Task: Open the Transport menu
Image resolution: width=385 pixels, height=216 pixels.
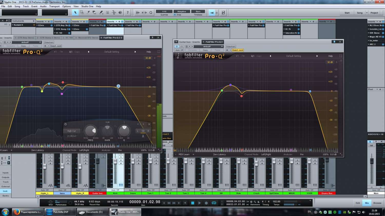Action: click(x=54, y=6)
